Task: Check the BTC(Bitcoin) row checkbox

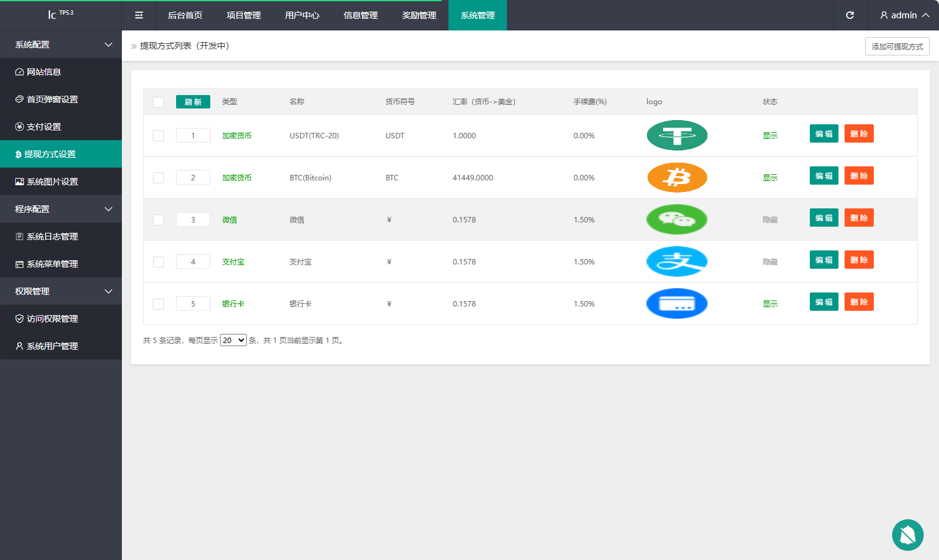Action: [x=158, y=177]
